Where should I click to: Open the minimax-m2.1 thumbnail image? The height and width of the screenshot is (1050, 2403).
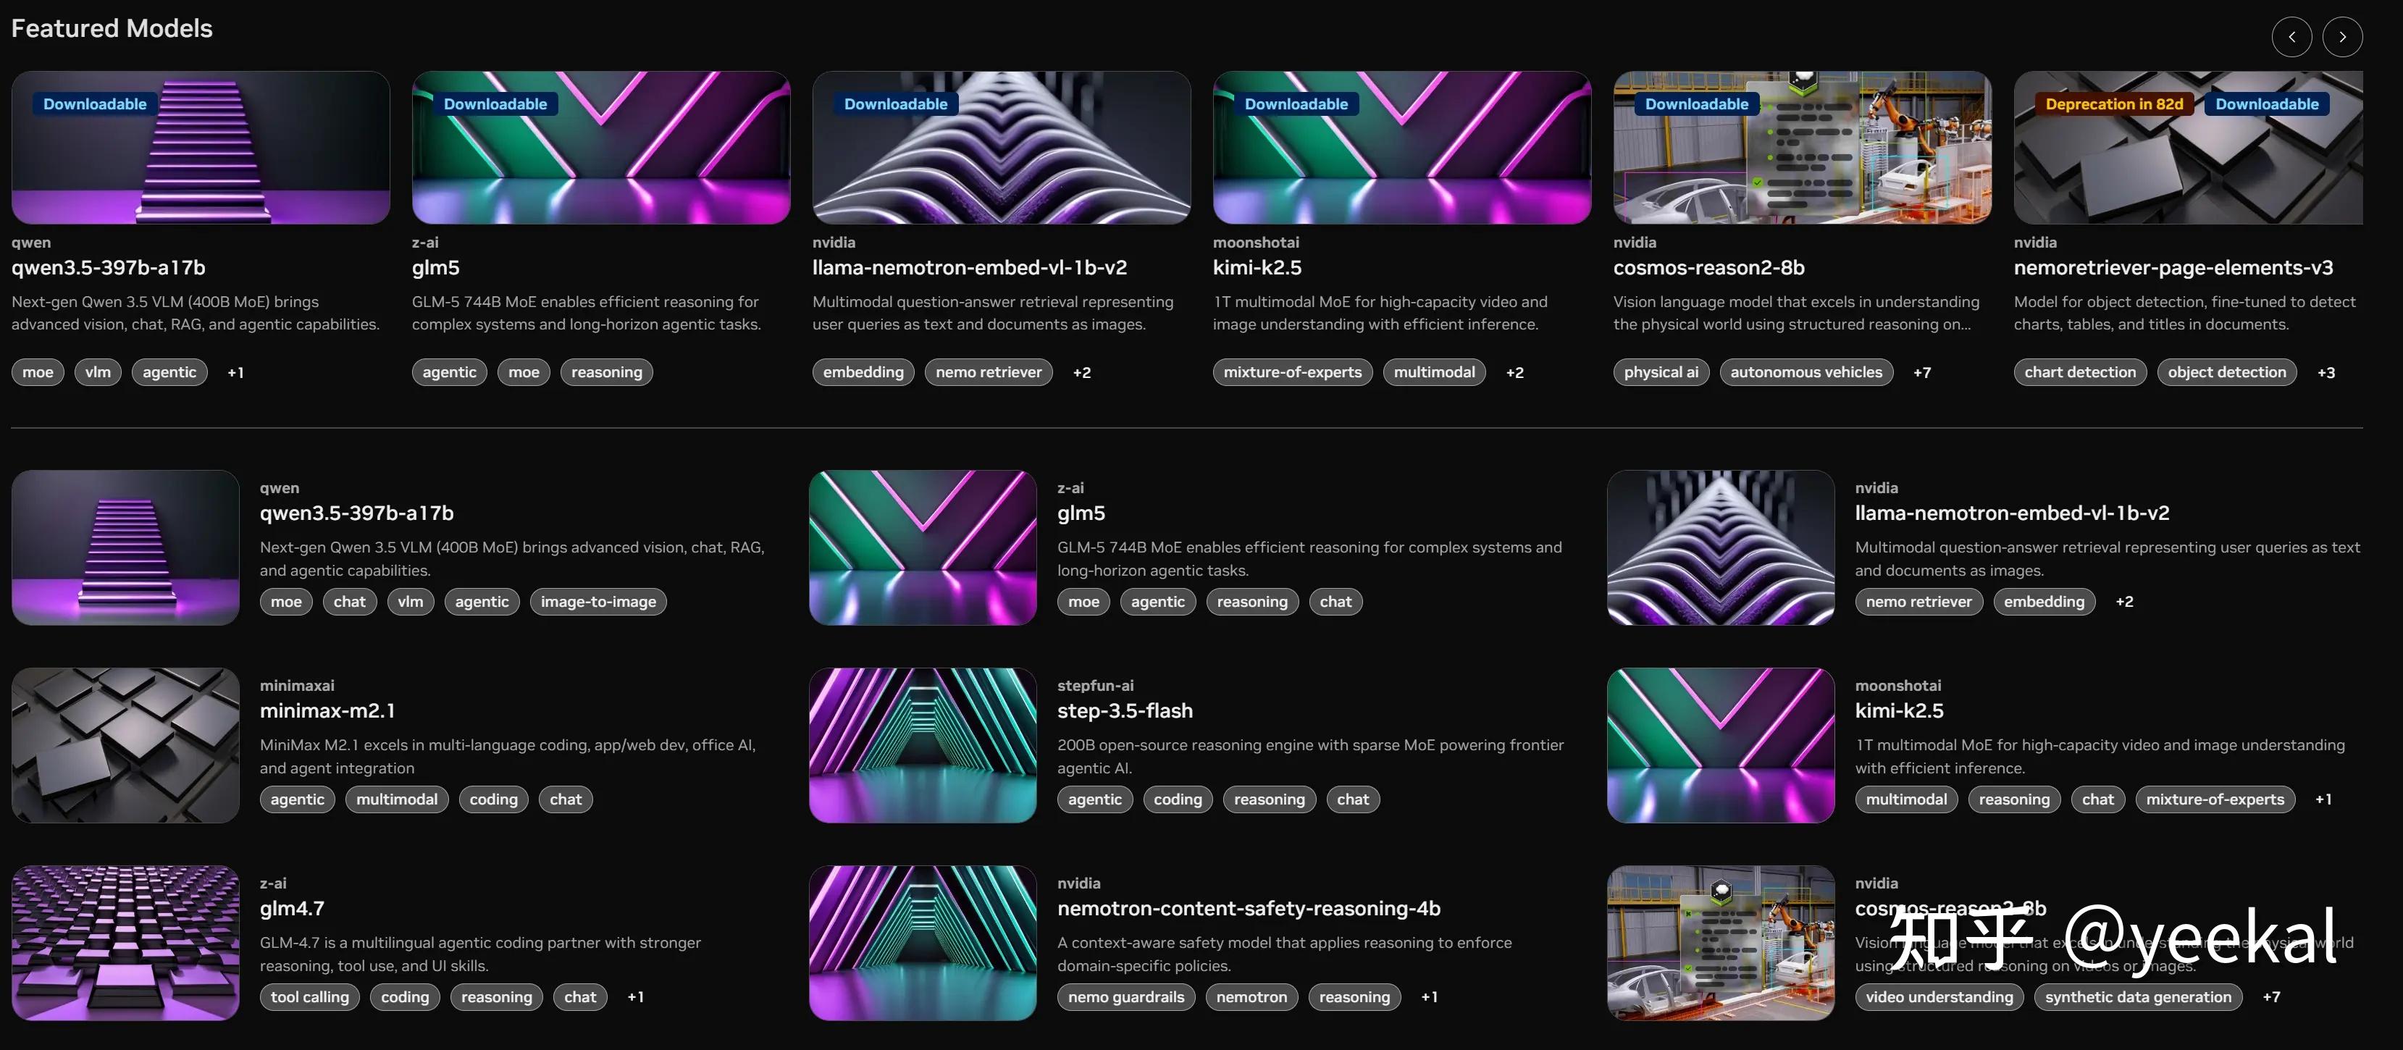point(125,745)
